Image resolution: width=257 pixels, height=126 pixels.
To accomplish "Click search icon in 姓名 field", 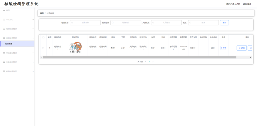I will pyautogui.click(x=190, y=23).
